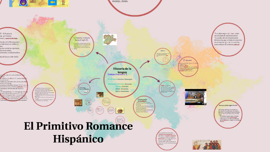Screen dimensions: 270x152
Task: Open the dark manuscript image near center circle
Action: click(100, 95)
